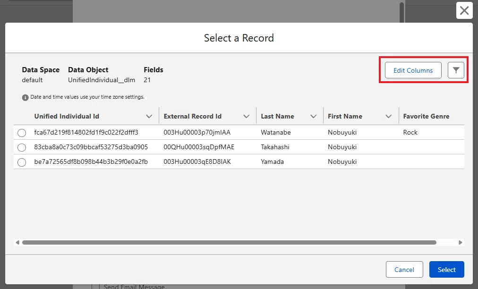Click the Yamada last name cell
This screenshot has height=289, width=478.
point(272,161)
